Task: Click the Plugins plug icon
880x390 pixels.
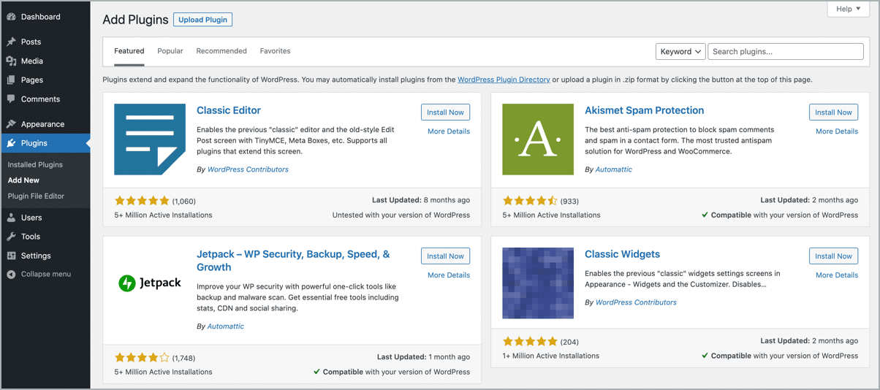Action: [11, 143]
